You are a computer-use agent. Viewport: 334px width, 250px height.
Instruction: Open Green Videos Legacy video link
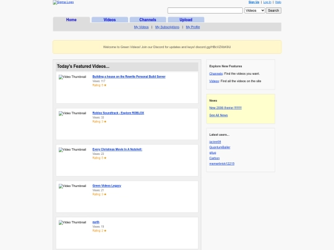pyautogui.click(x=107, y=186)
